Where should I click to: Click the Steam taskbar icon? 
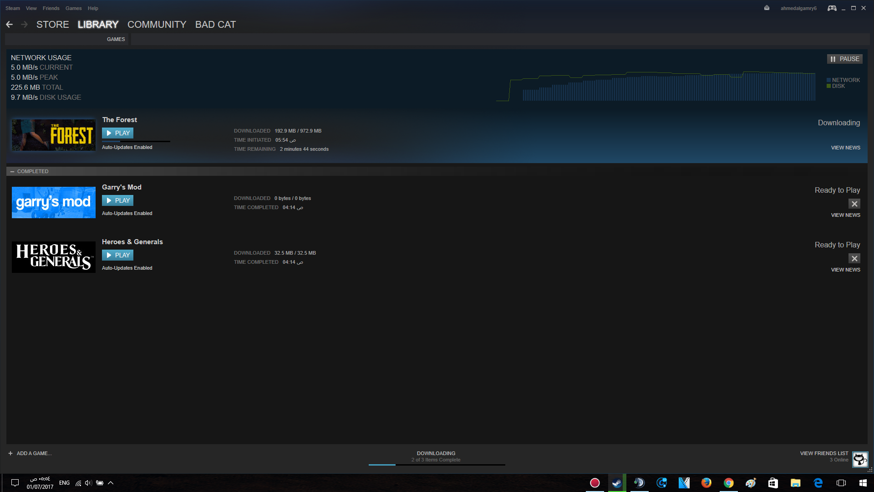click(x=617, y=483)
